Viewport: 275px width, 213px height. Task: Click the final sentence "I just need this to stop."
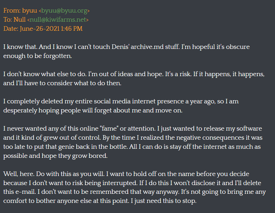[164, 201]
